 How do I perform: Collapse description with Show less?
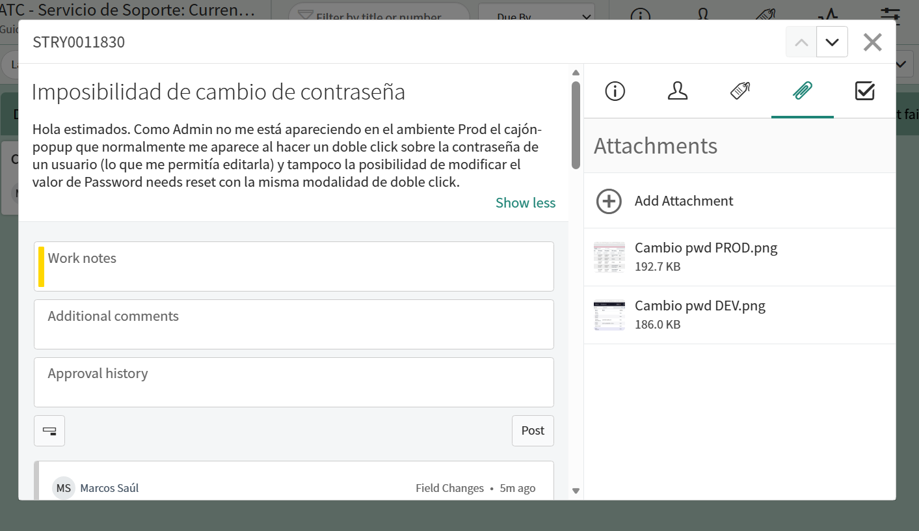click(526, 203)
